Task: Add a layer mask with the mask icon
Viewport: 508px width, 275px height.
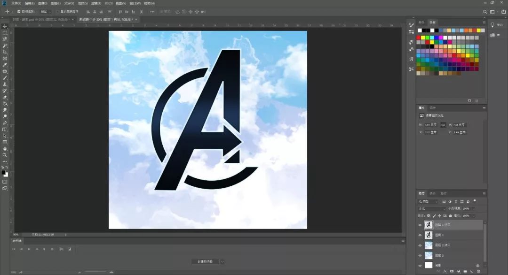Action: tap(452, 271)
